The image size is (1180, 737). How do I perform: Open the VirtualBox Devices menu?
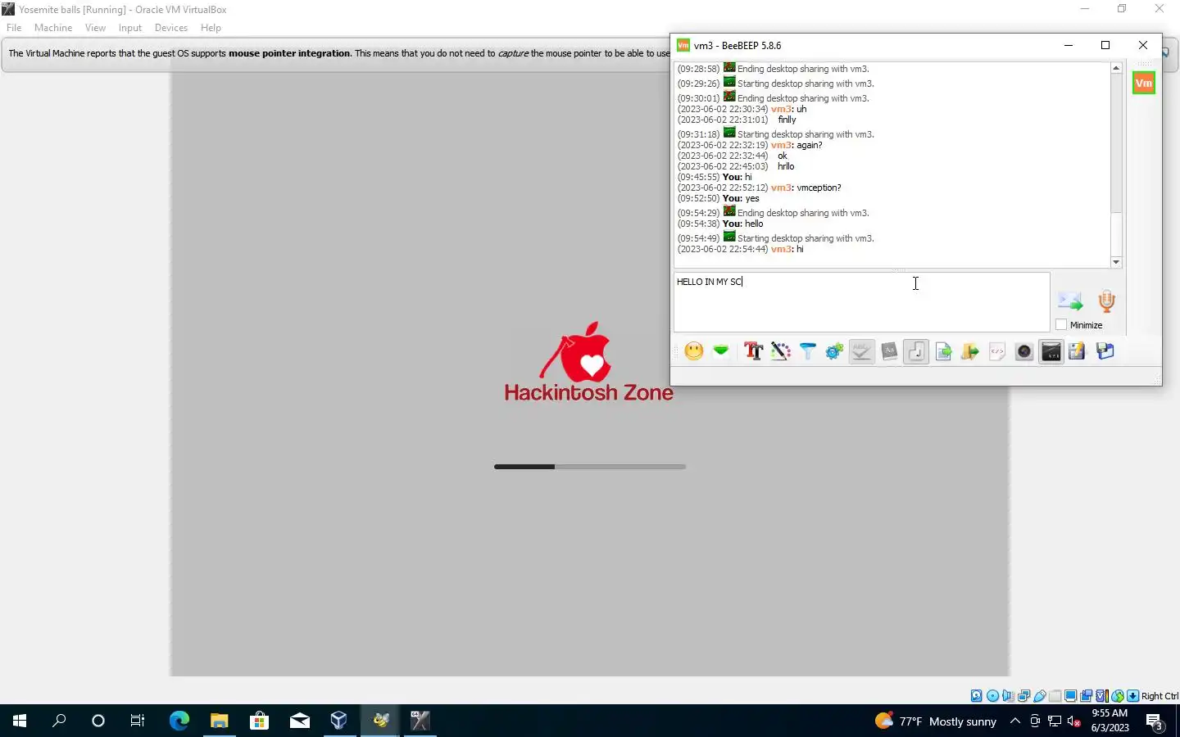pos(170,28)
